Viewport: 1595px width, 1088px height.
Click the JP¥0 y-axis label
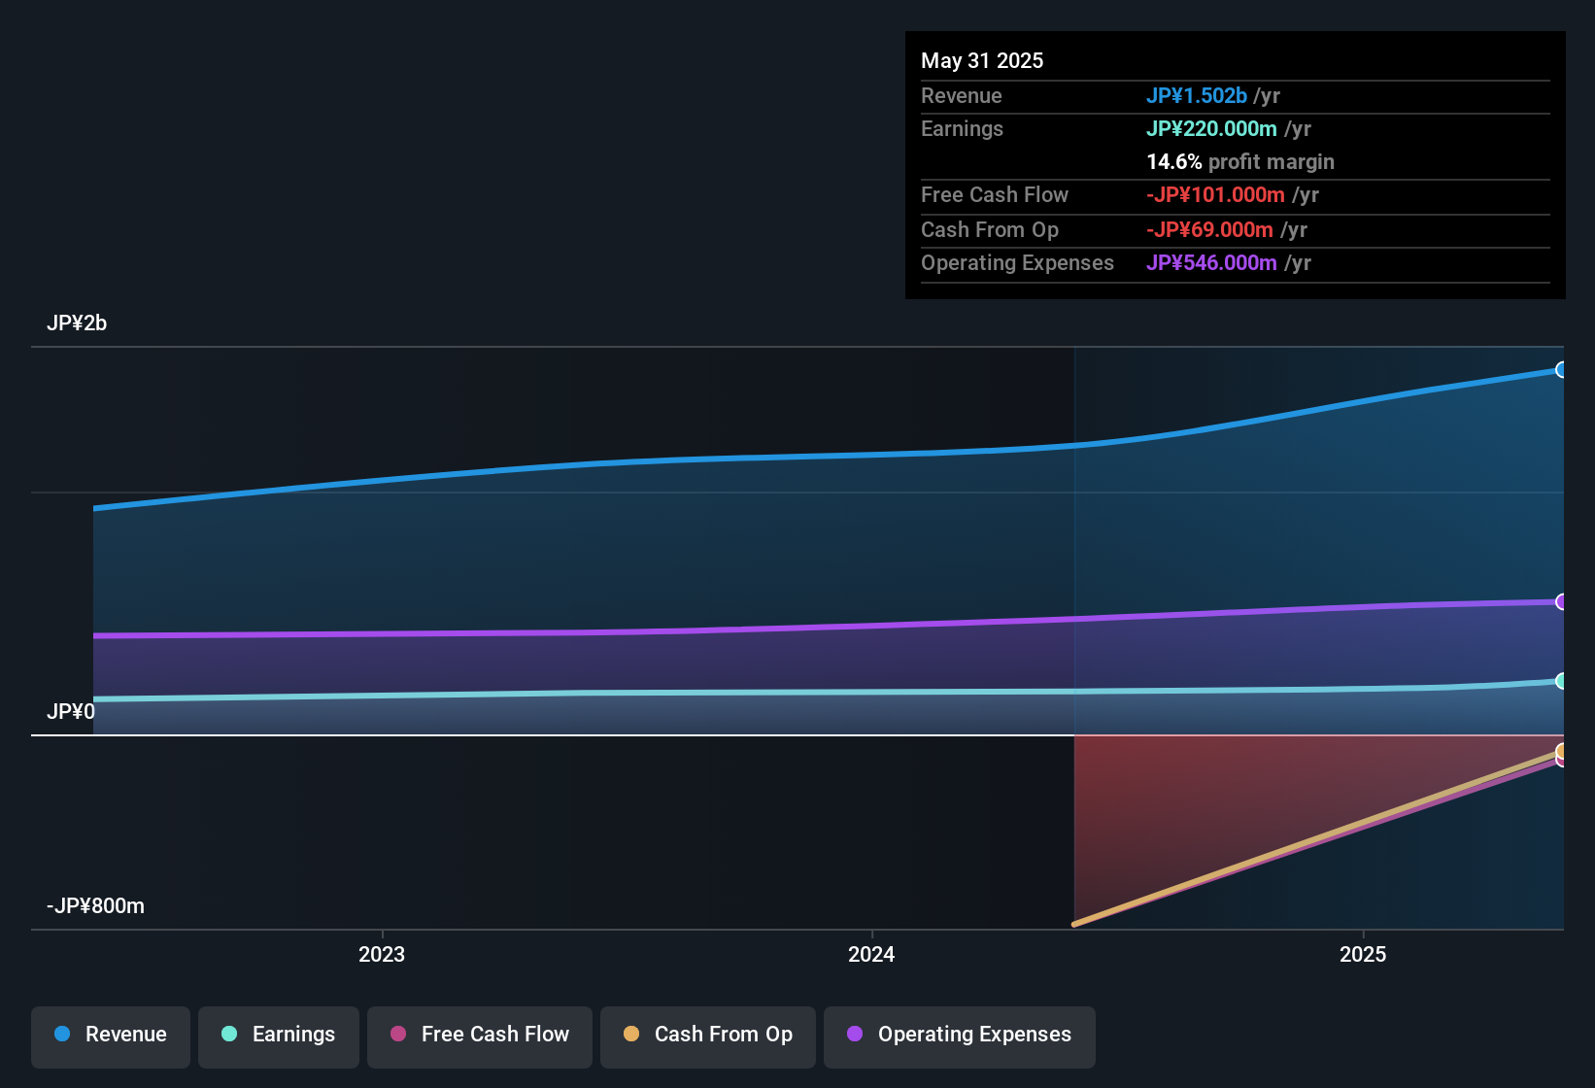pyautogui.click(x=71, y=711)
